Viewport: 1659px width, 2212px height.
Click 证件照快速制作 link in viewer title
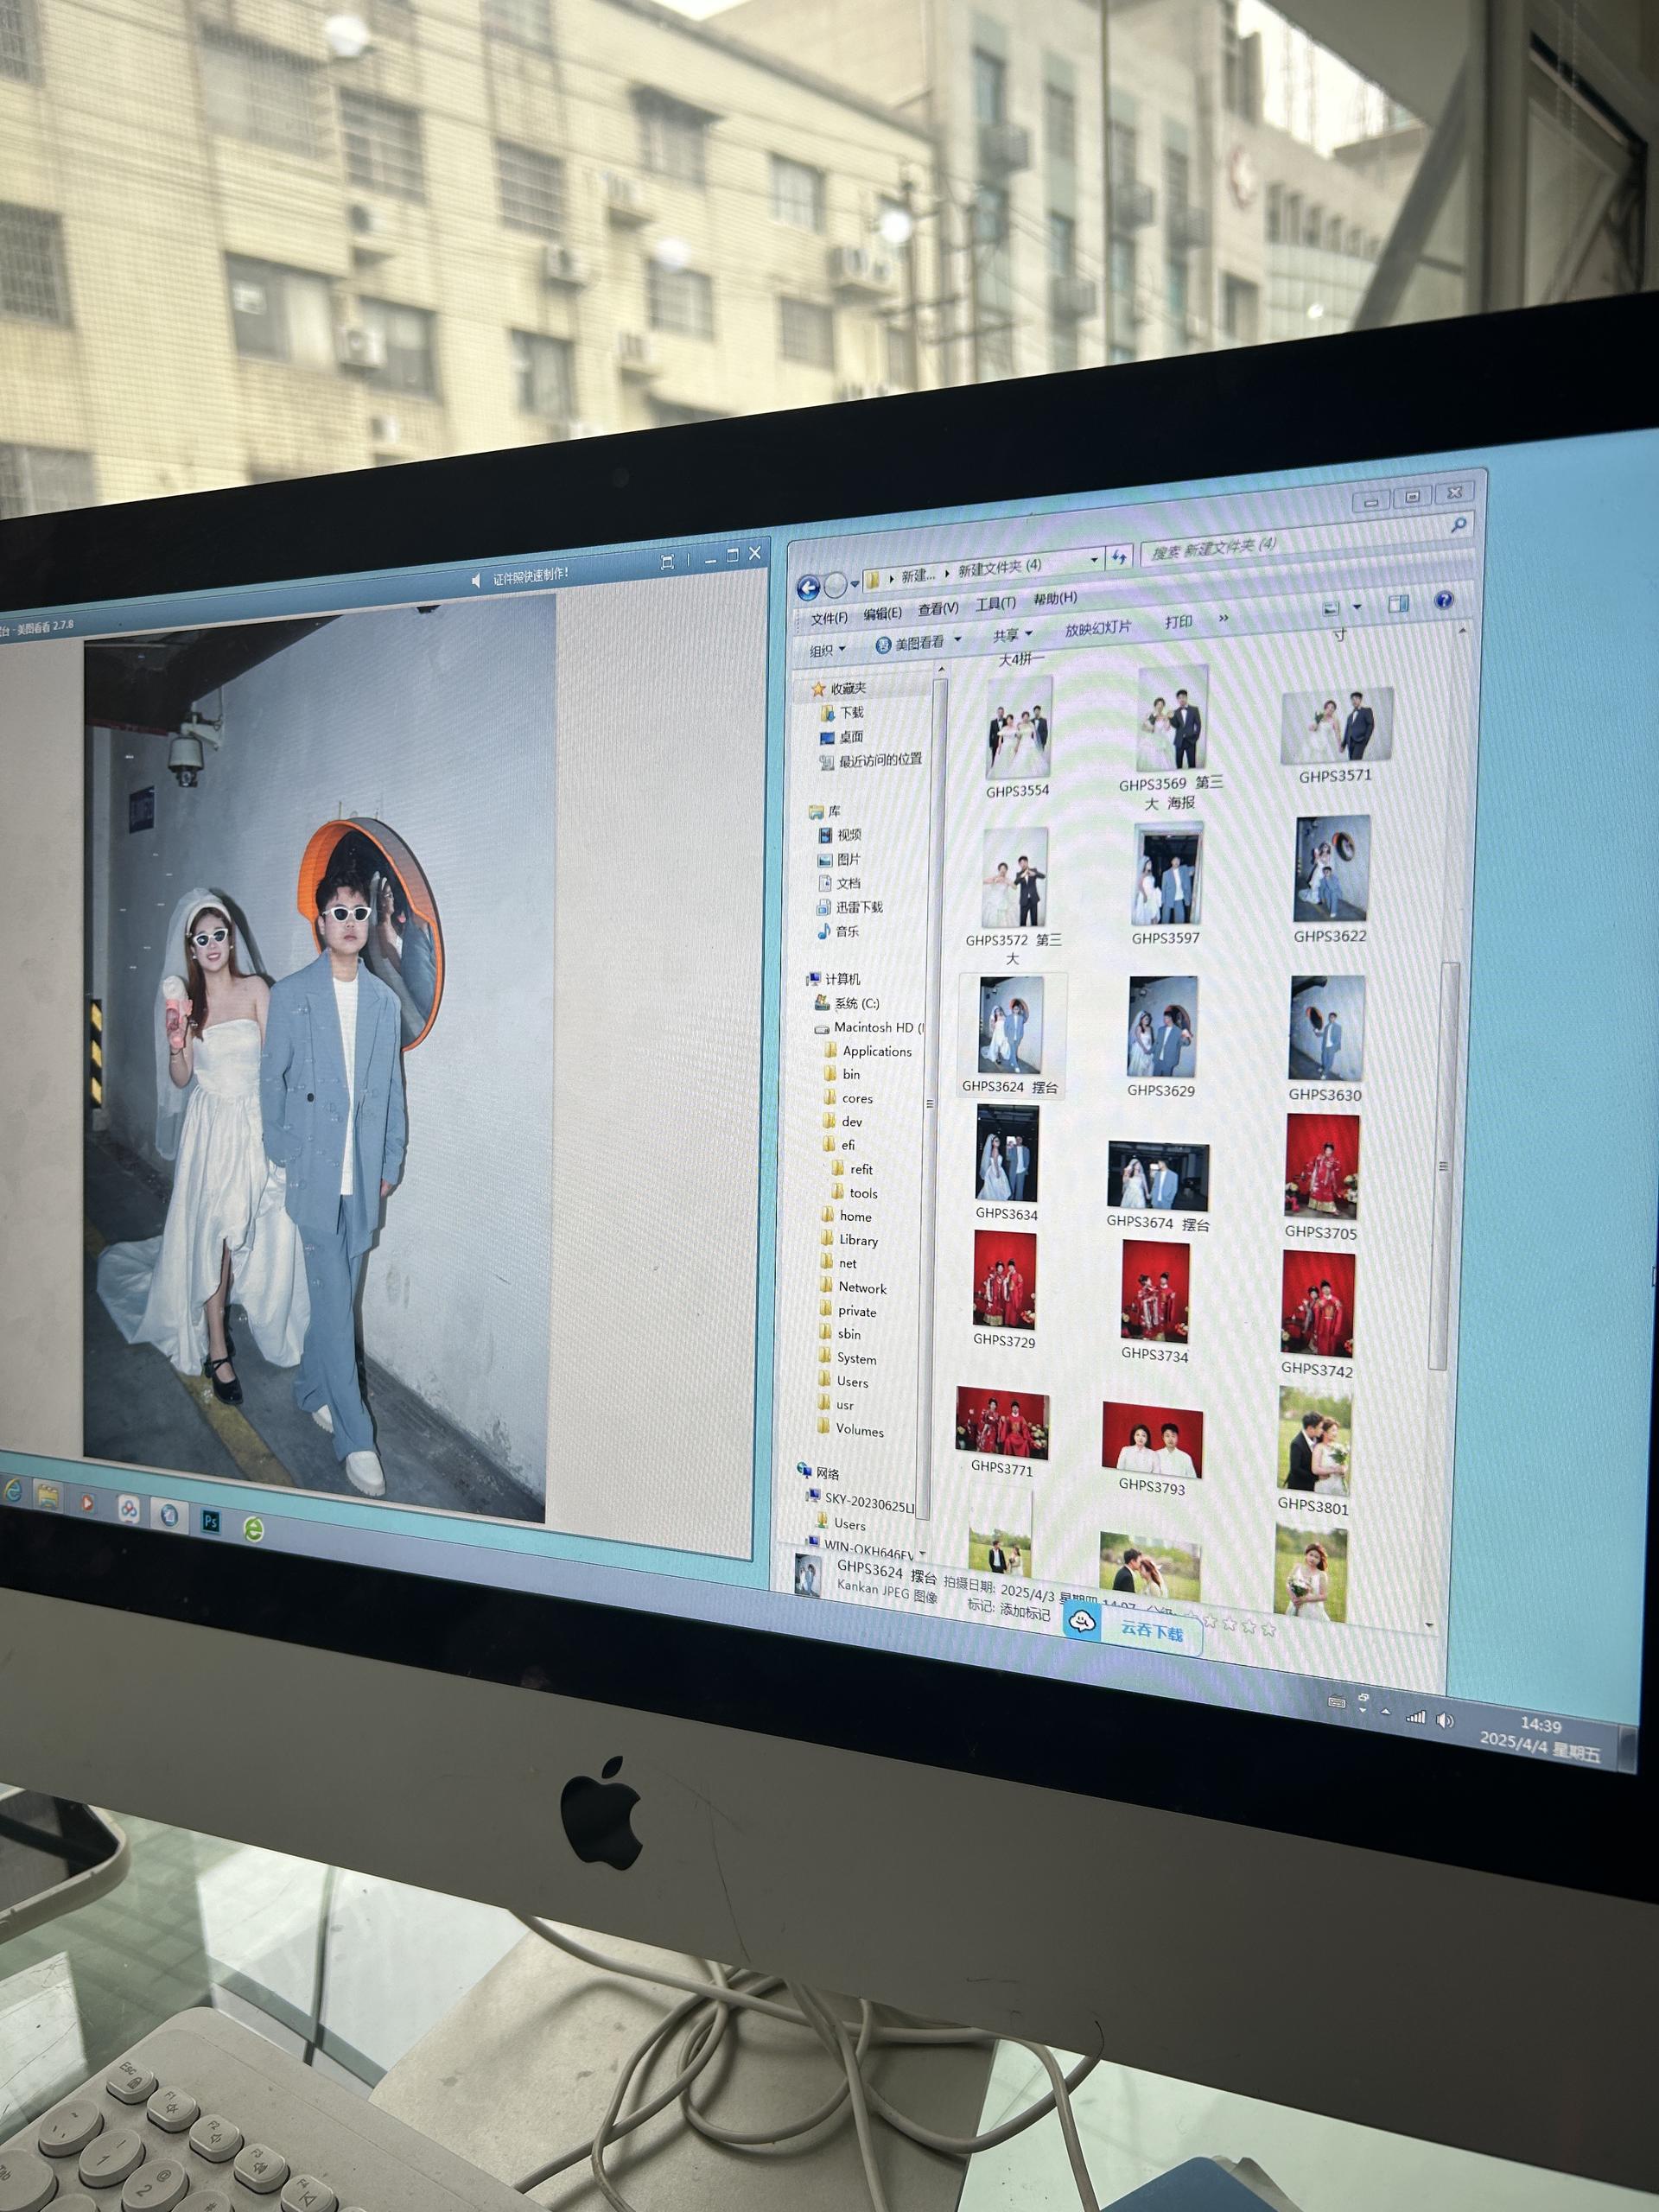[x=531, y=577]
